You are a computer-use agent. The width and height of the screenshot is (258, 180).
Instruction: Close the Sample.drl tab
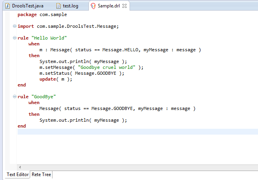click(x=124, y=6)
